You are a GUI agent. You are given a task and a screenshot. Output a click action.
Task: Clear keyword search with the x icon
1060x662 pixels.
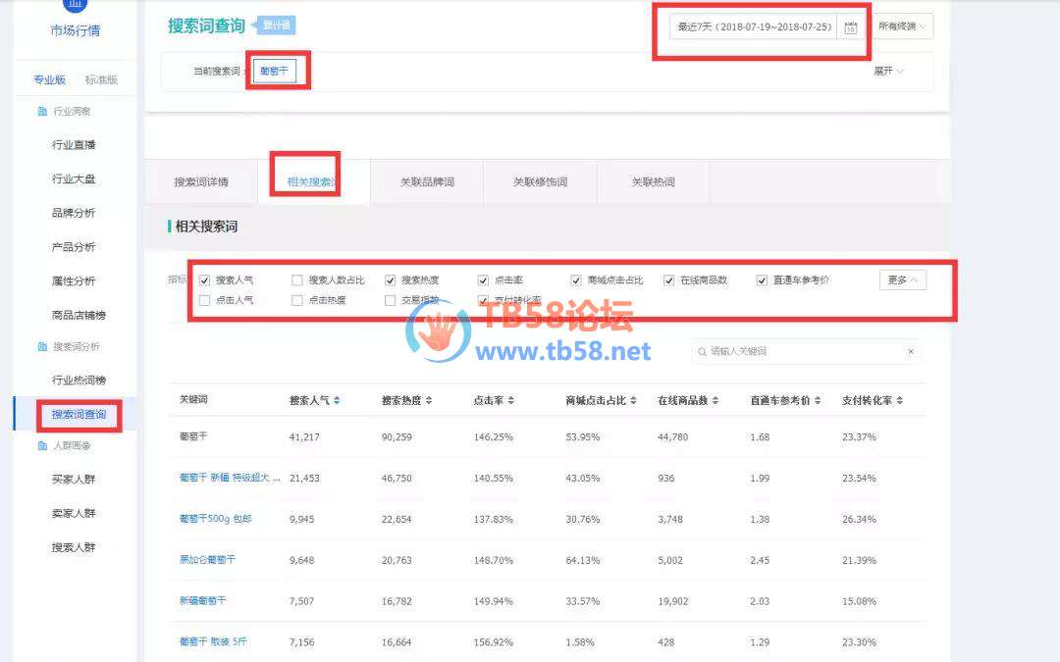tap(910, 351)
